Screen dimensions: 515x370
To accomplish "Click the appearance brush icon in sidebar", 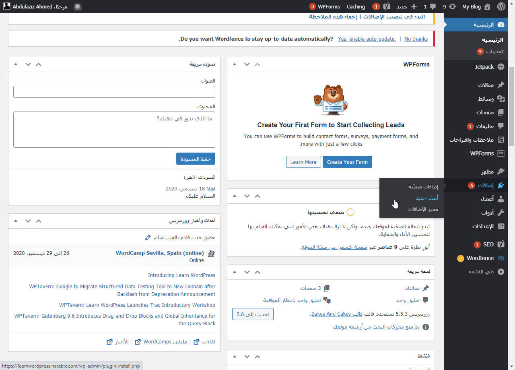I will pos(501,172).
